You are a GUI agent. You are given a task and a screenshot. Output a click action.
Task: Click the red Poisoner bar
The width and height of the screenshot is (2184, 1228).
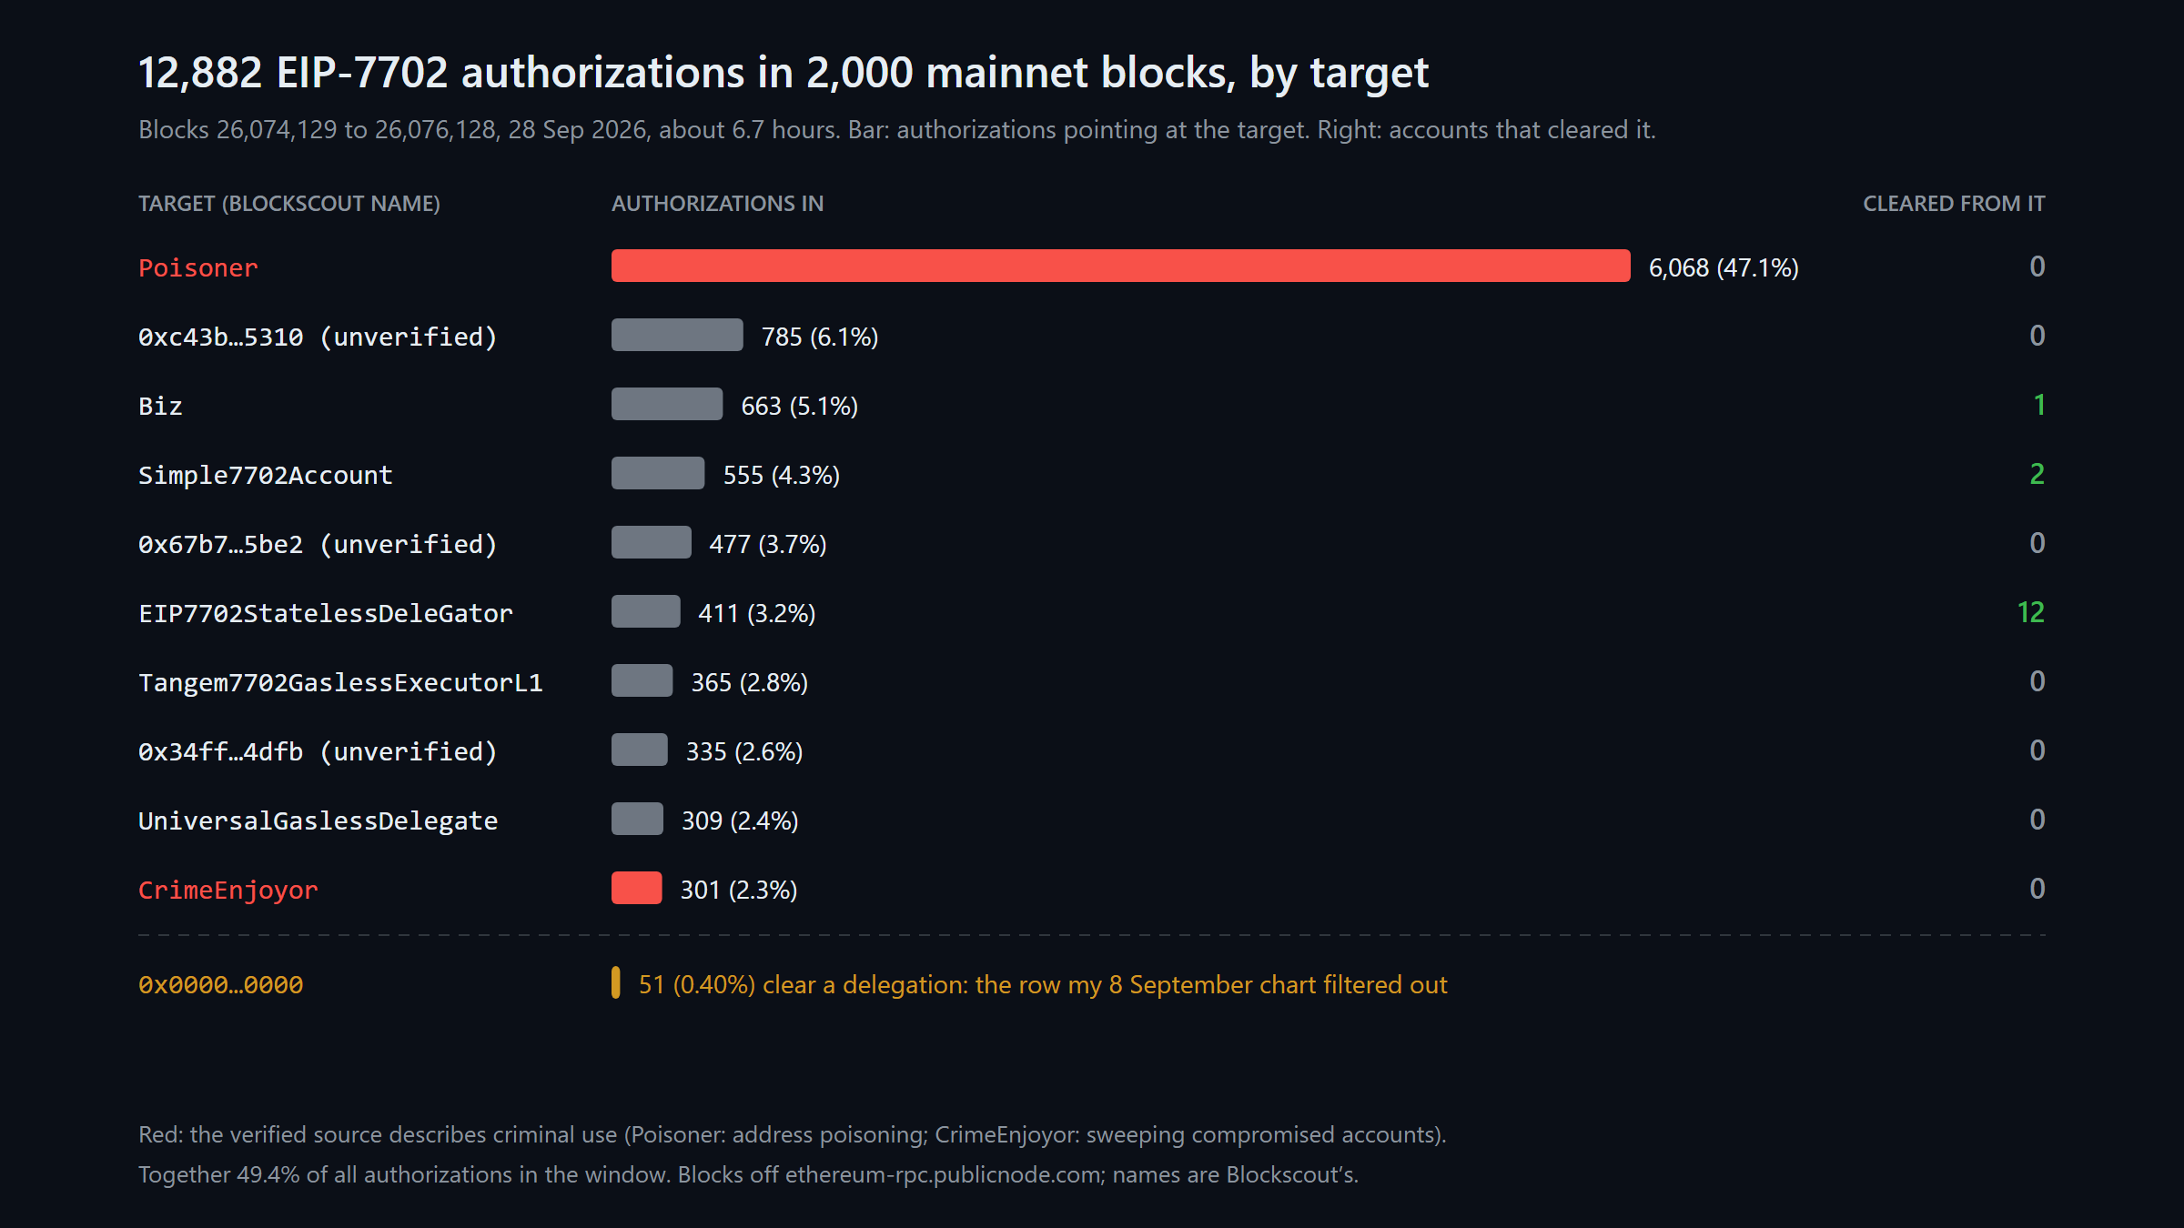1120,266
